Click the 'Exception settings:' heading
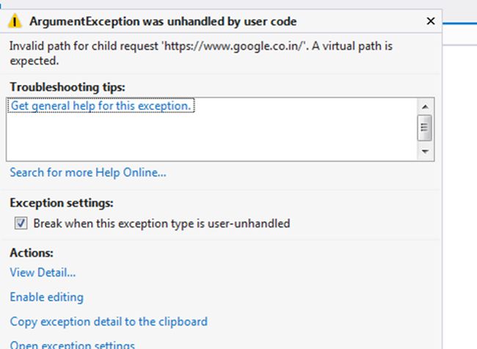 [62, 204]
